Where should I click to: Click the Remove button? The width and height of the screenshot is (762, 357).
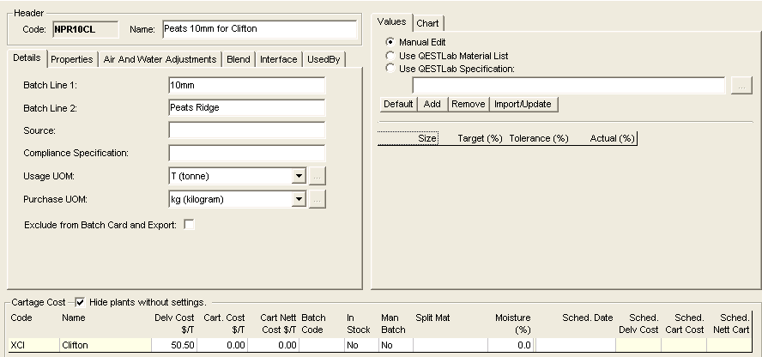(x=468, y=104)
